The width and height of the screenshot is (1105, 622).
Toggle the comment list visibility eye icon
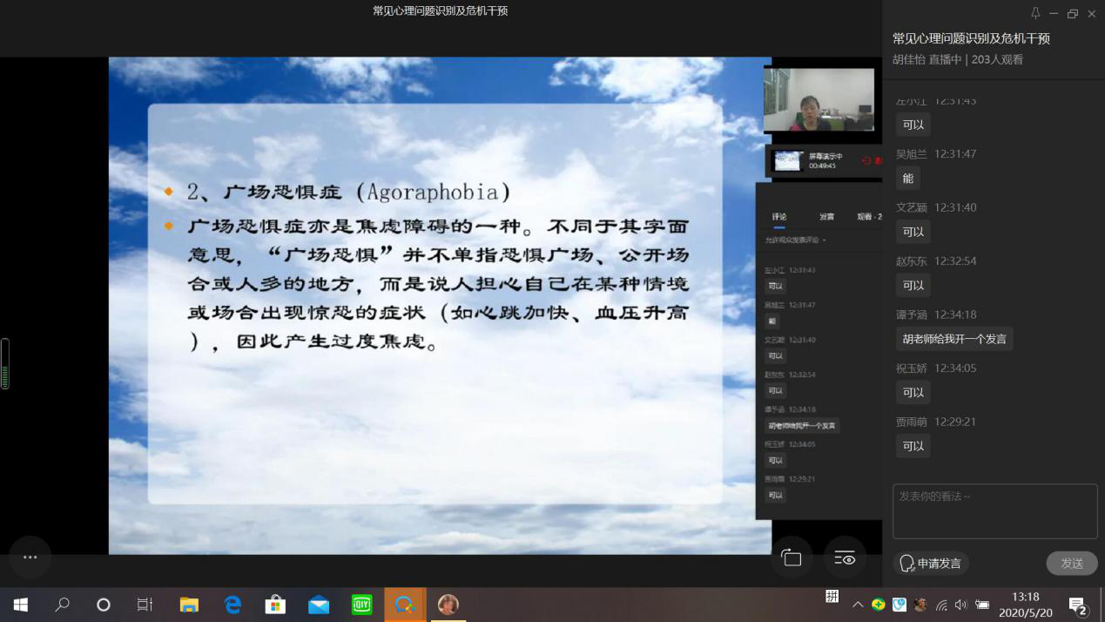point(845,558)
